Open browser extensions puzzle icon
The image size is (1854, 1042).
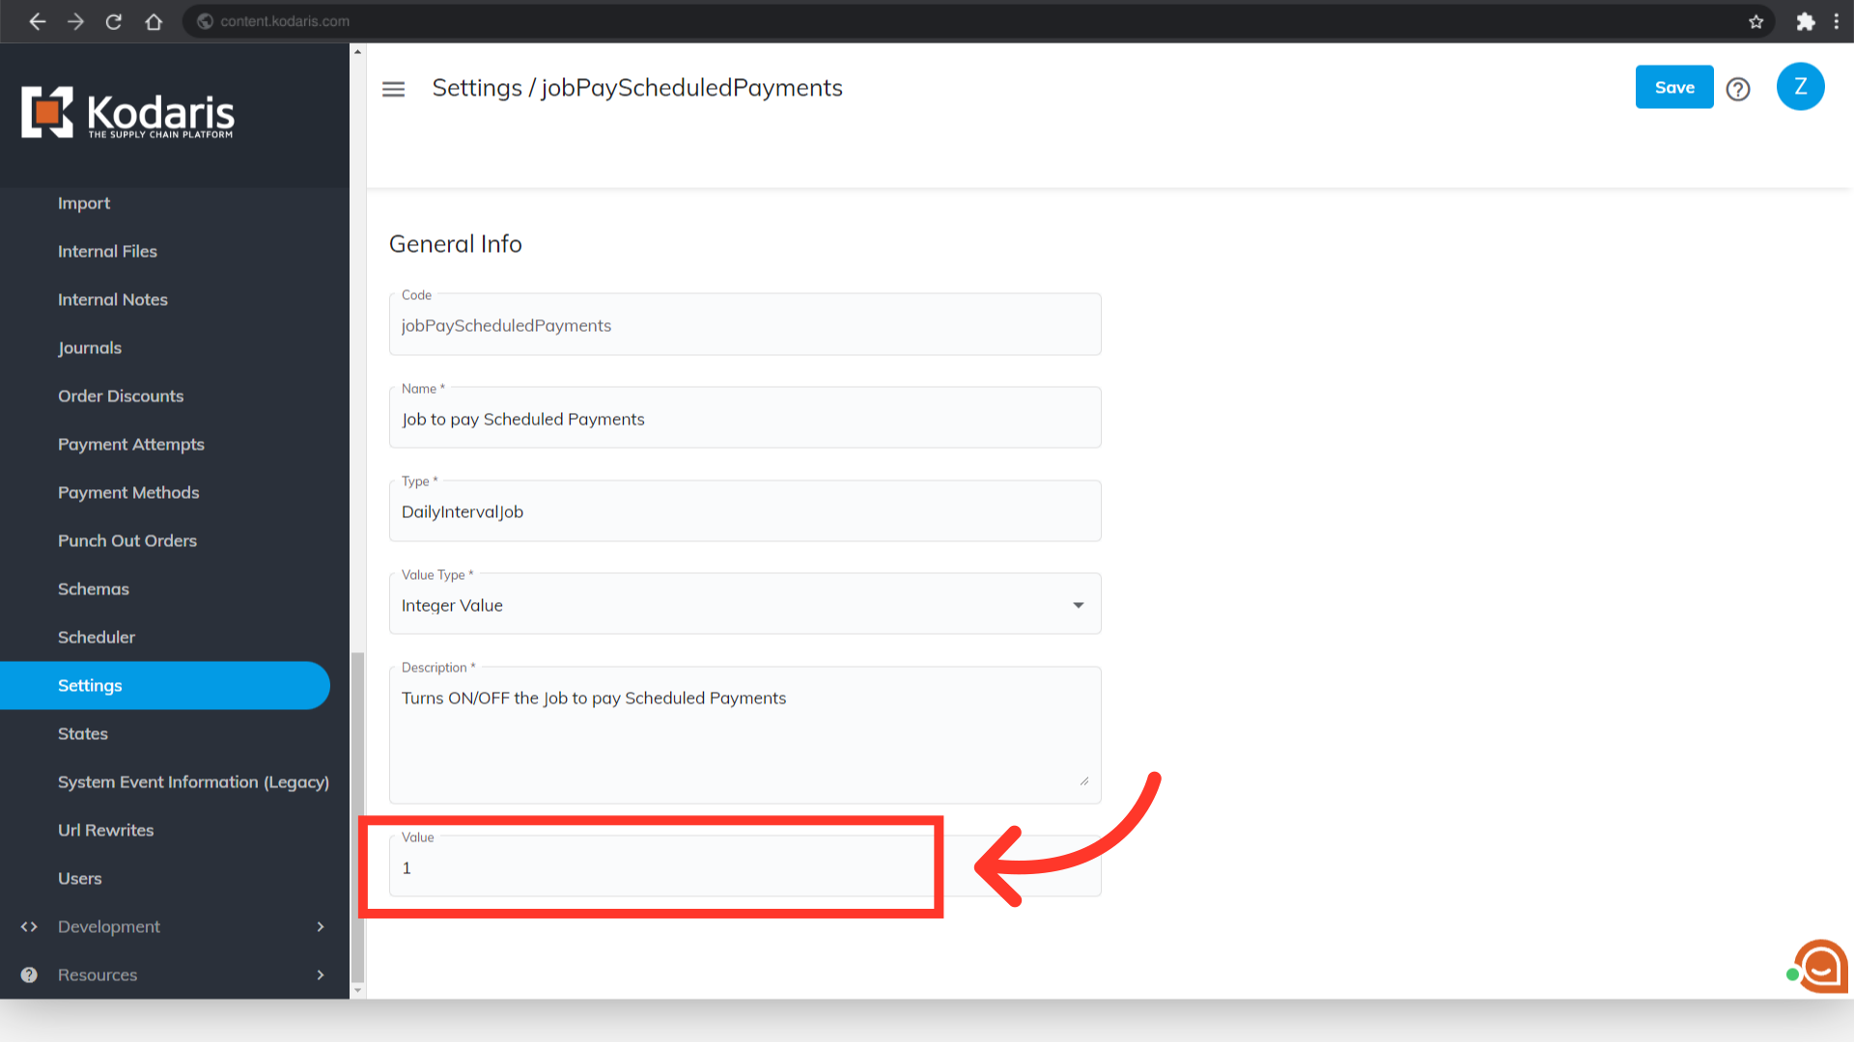(x=1805, y=21)
